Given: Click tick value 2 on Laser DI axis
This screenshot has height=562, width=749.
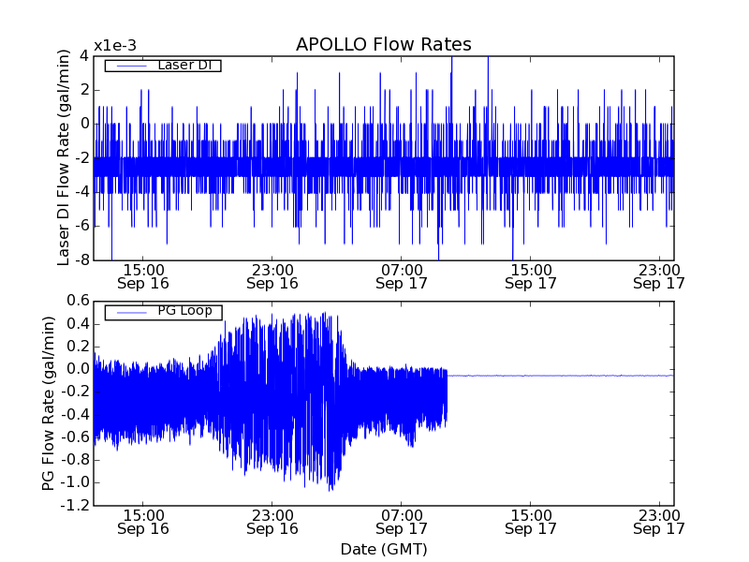Looking at the screenshot, I should [84, 90].
